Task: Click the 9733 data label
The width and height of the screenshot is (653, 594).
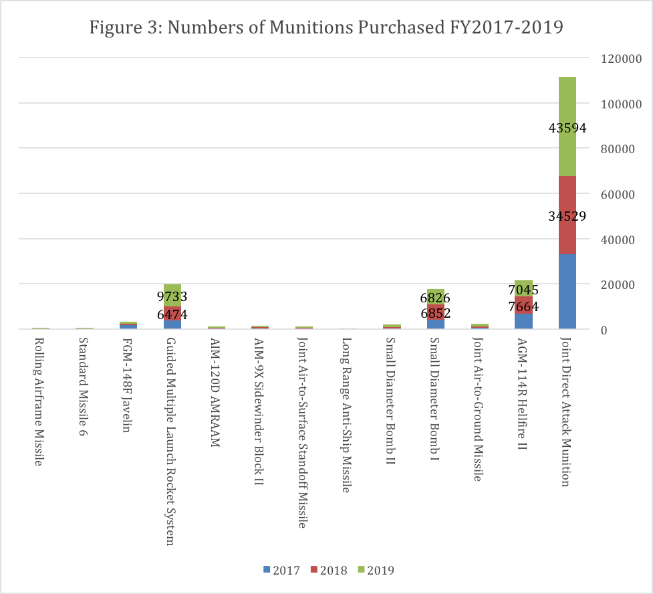Action: point(172,297)
